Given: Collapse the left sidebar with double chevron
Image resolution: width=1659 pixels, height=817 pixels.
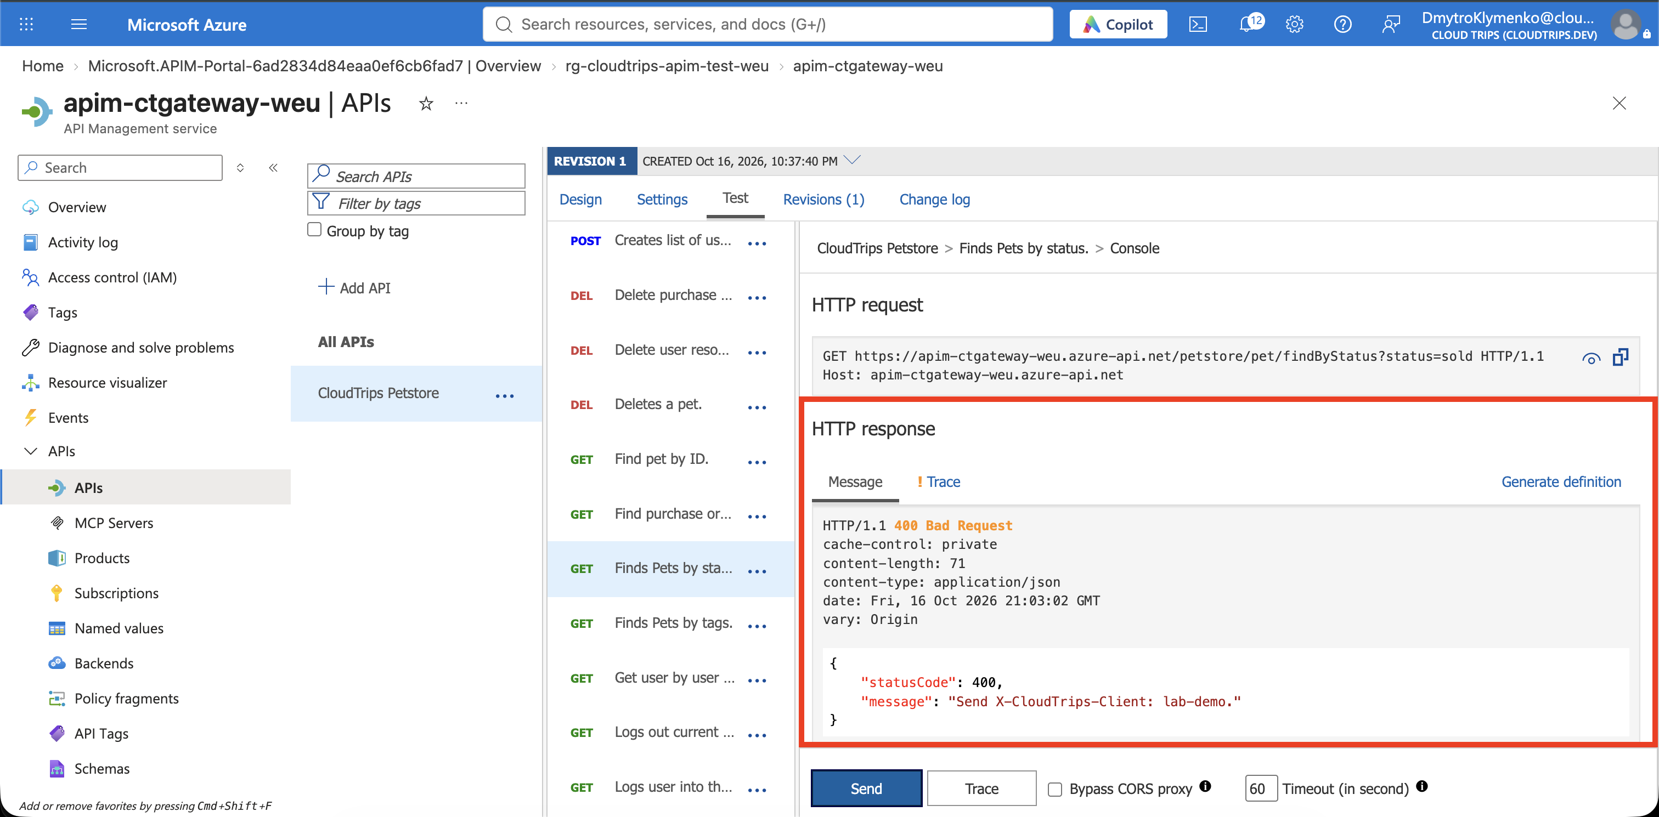Looking at the screenshot, I should [273, 168].
